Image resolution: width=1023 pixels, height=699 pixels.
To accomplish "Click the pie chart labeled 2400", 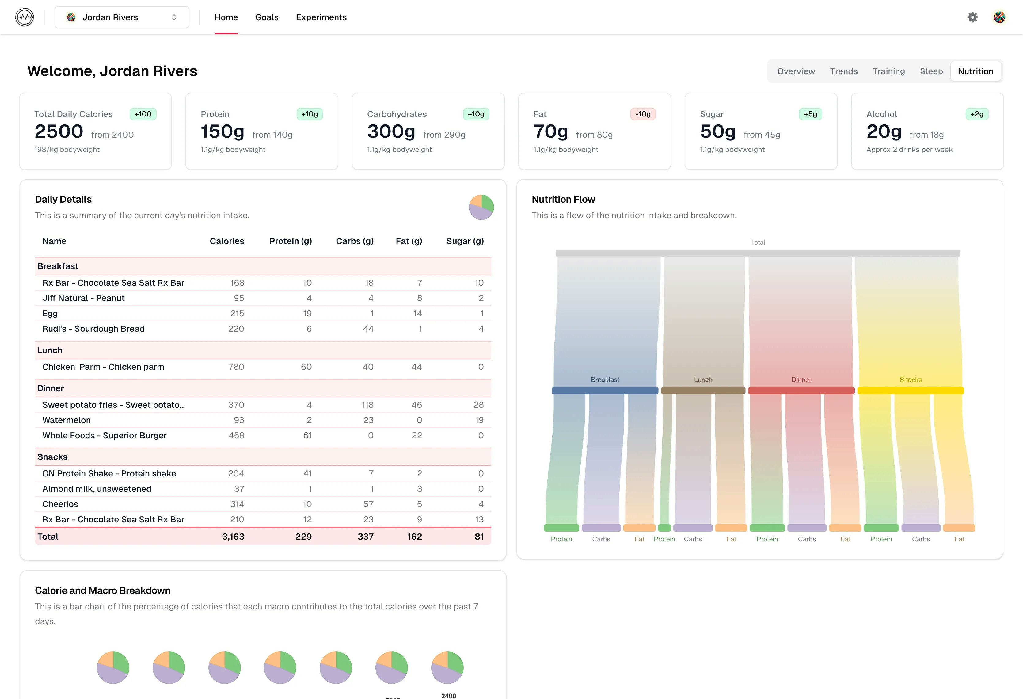I will [x=447, y=667].
